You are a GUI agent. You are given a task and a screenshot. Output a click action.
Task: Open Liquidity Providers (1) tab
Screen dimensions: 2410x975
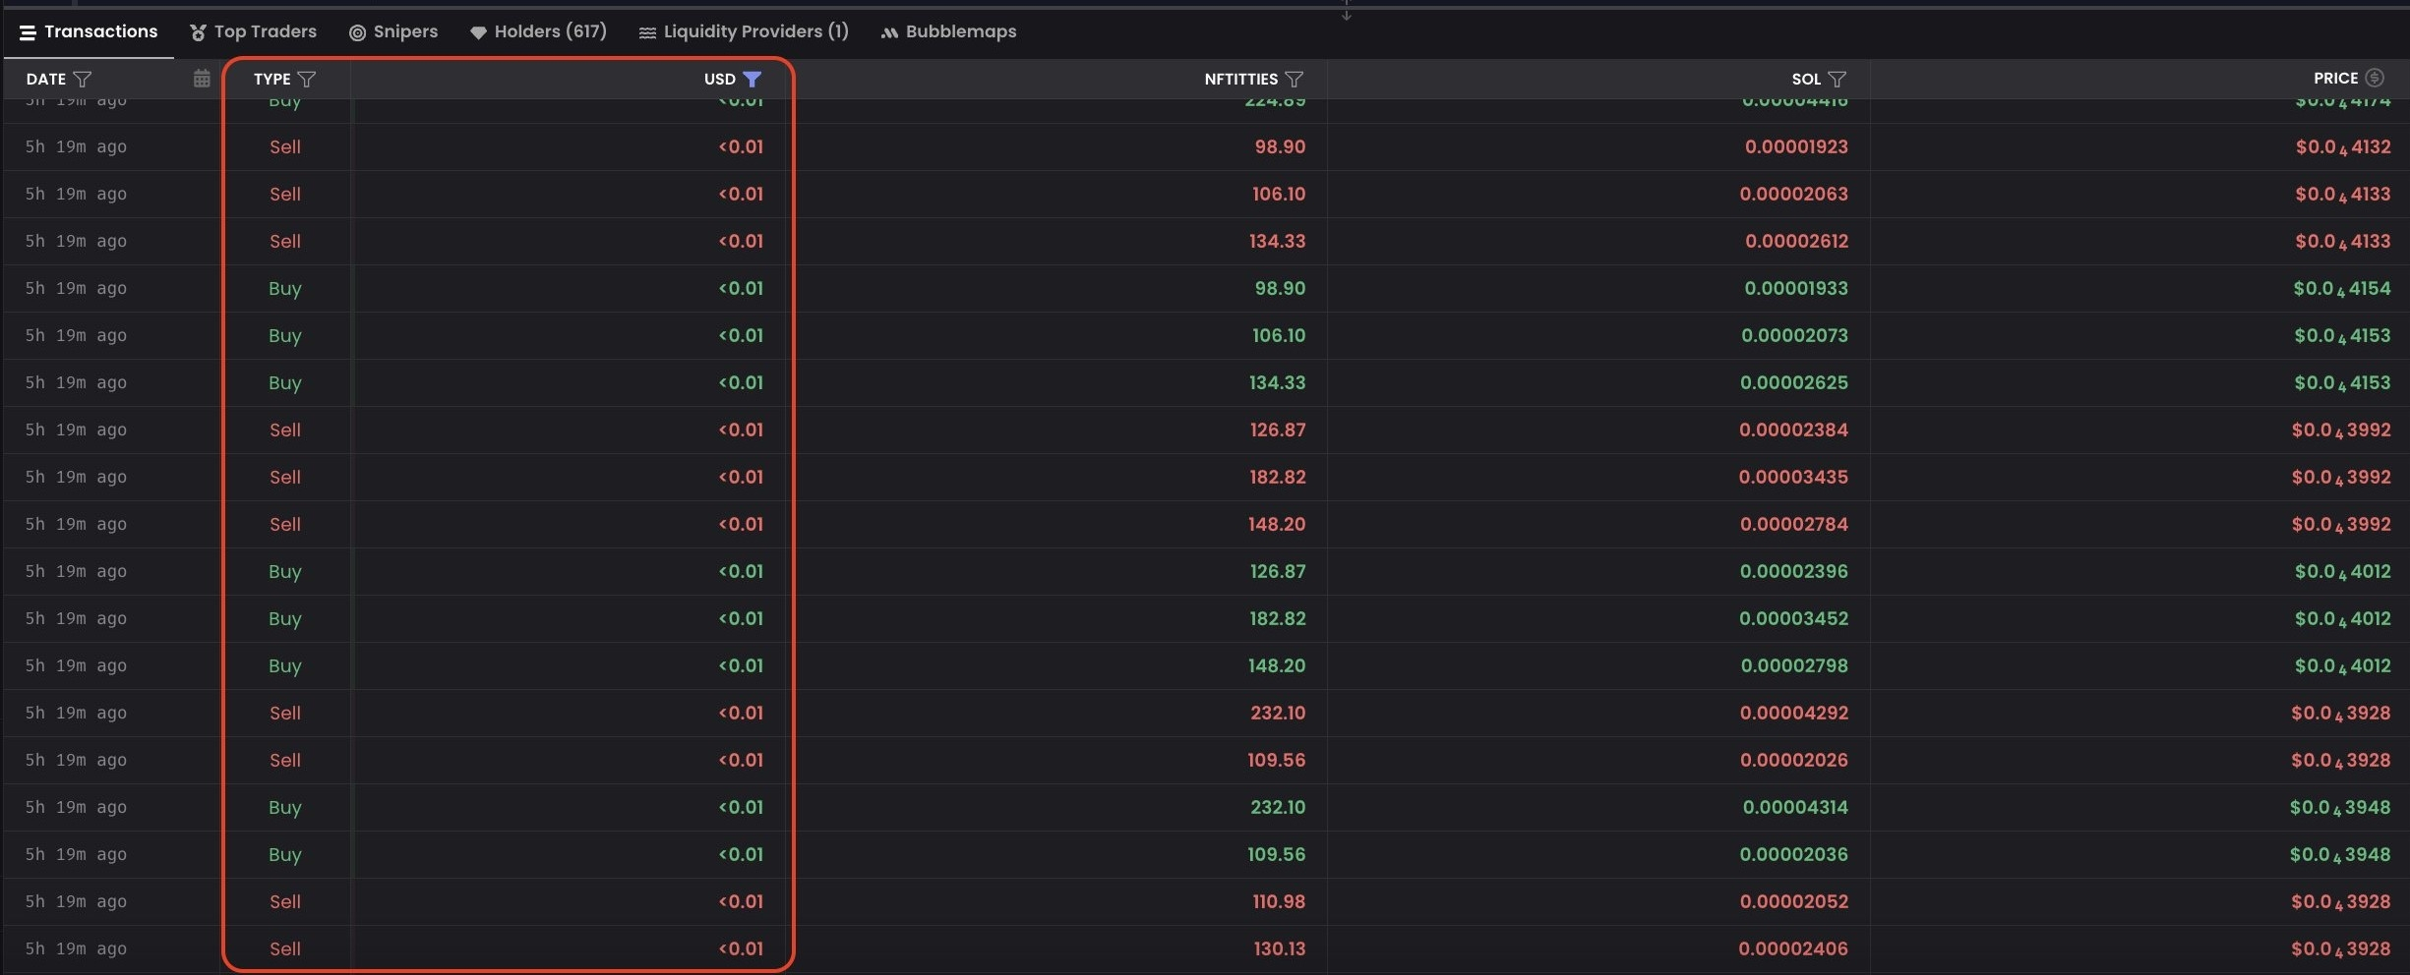point(755,31)
